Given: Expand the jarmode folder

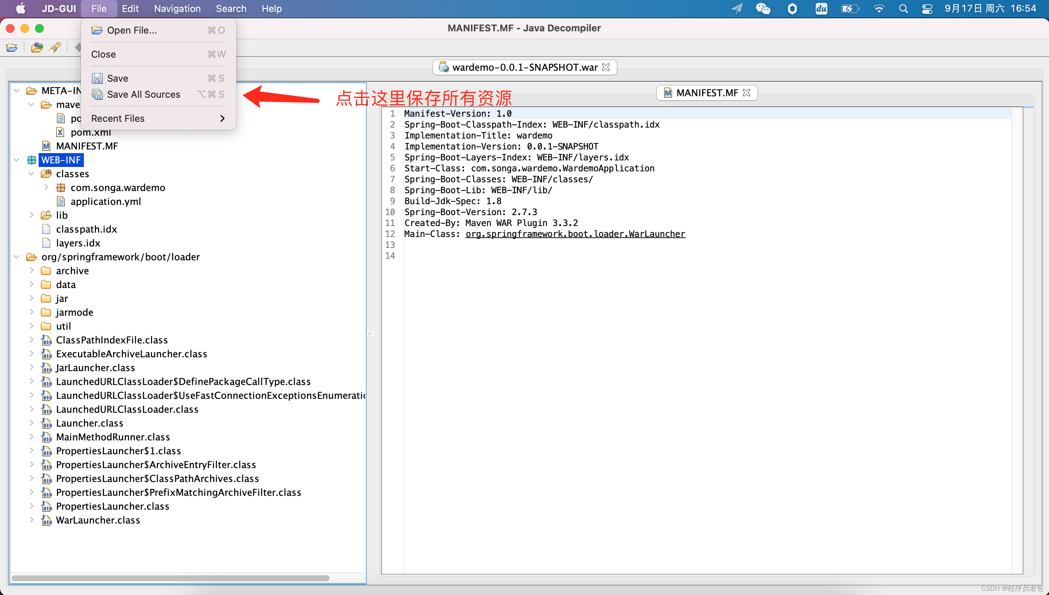Looking at the screenshot, I should point(31,312).
